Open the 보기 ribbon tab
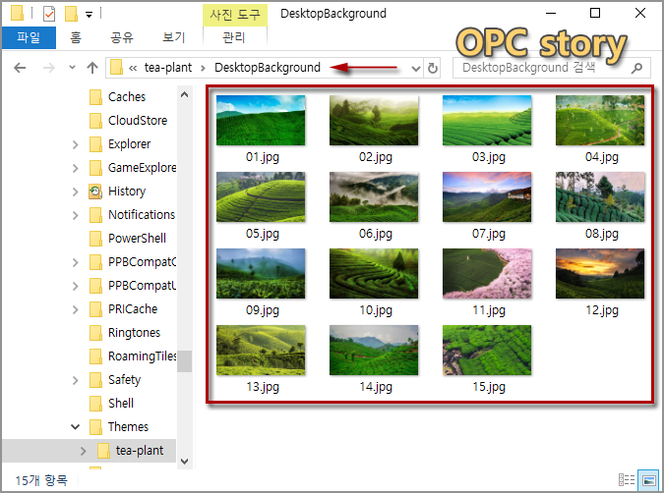Viewport: 664px width, 493px height. tap(173, 37)
